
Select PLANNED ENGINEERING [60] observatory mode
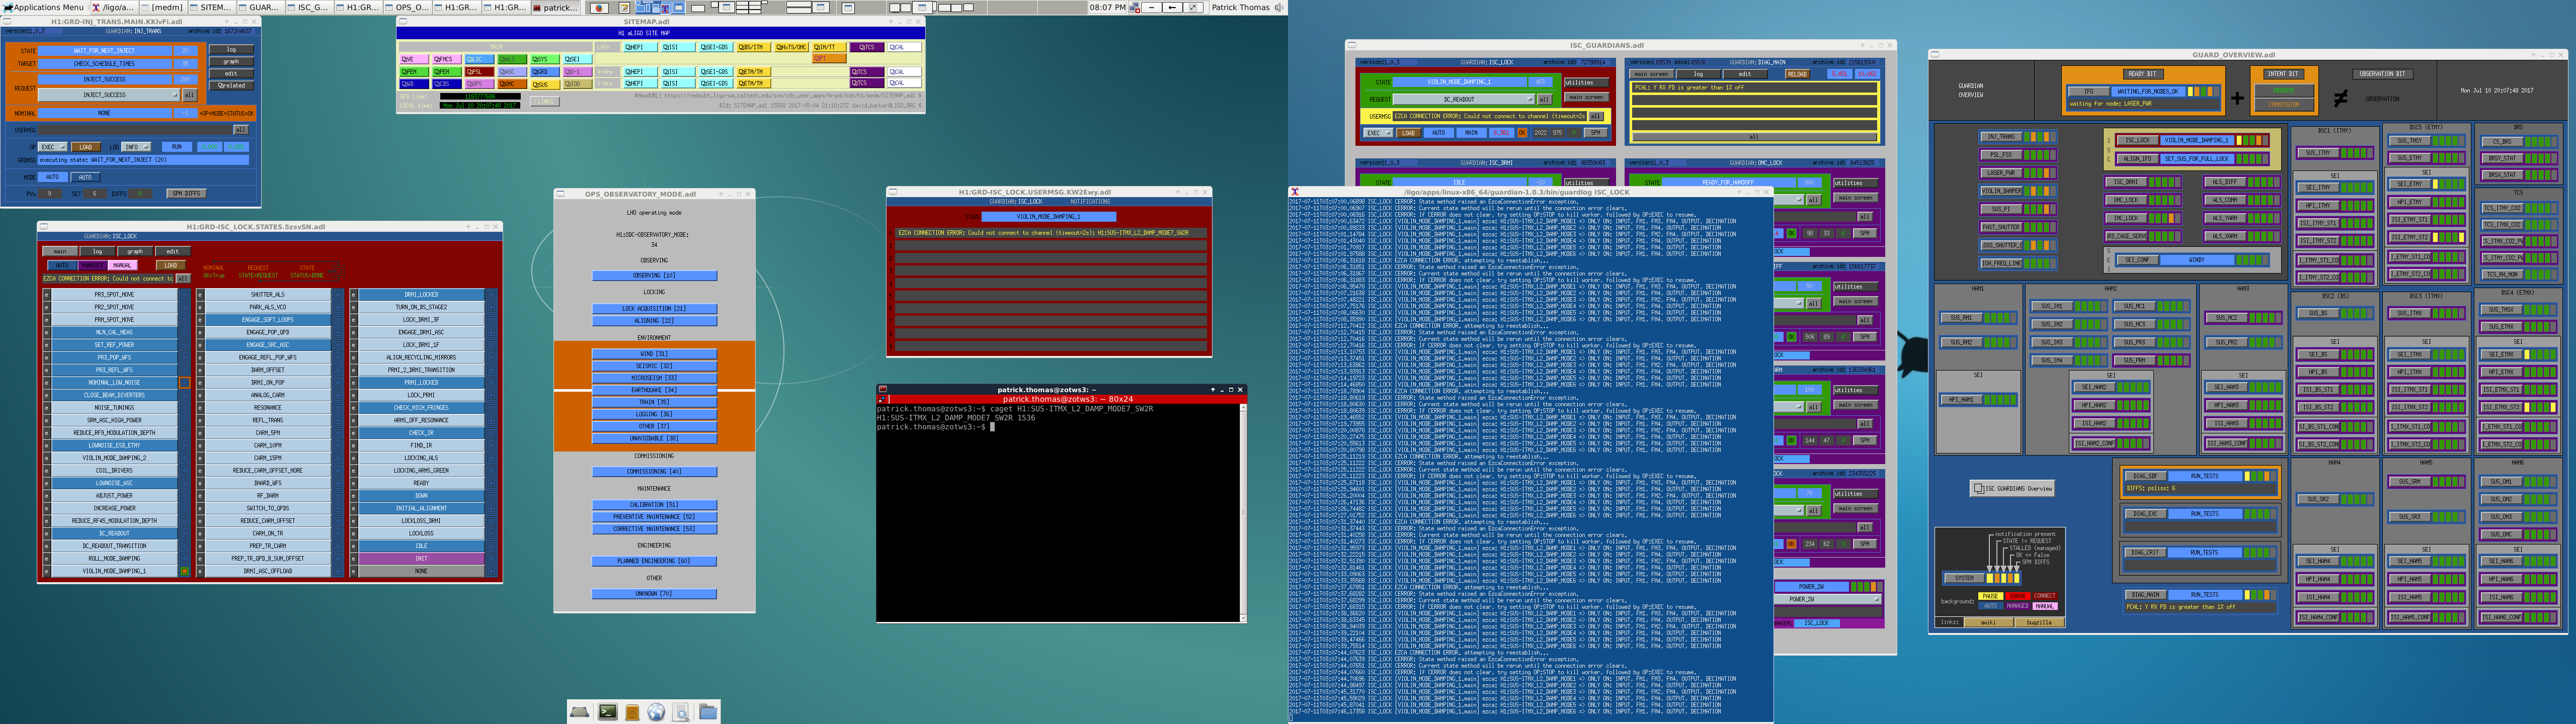[654, 562]
